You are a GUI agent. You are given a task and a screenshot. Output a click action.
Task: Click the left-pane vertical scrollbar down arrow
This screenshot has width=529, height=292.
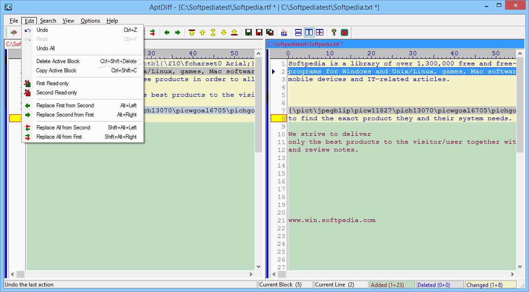pos(258,267)
